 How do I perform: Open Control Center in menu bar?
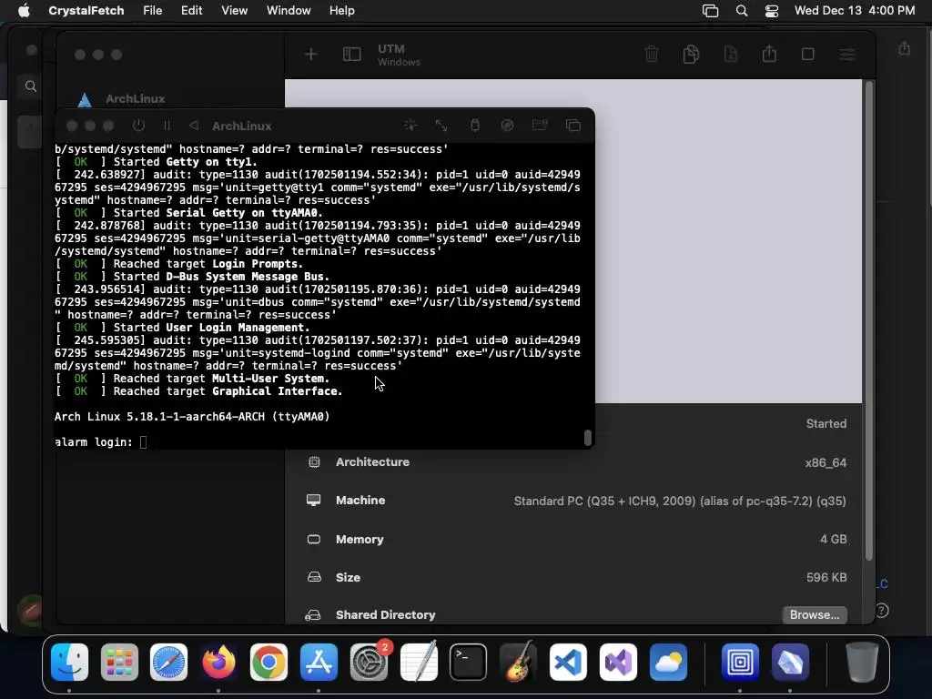click(x=772, y=11)
